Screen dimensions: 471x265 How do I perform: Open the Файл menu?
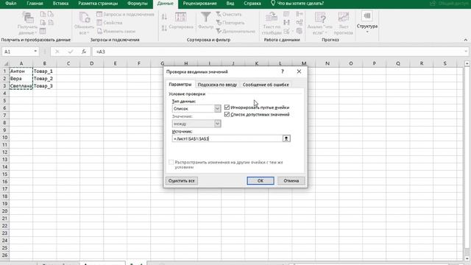[11, 4]
